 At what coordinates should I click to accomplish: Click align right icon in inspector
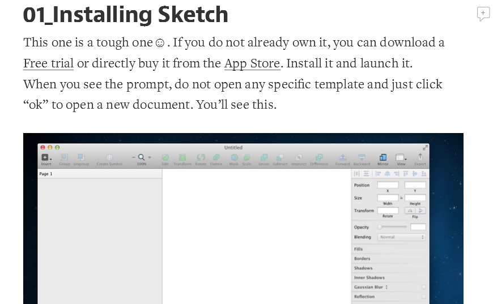point(397,174)
